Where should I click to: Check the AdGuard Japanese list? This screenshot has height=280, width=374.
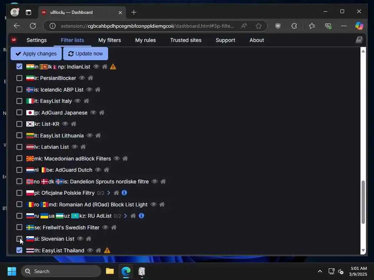click(19, 112)
